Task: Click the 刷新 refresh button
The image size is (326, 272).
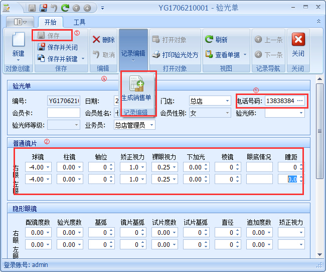Action: coord(216,40)
